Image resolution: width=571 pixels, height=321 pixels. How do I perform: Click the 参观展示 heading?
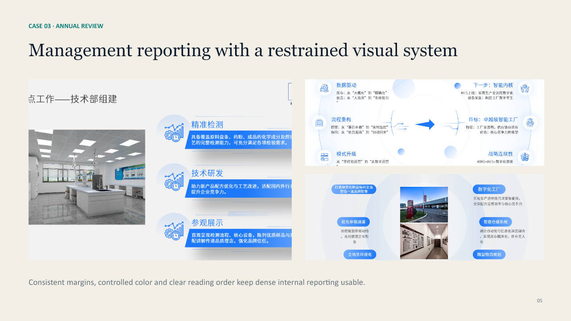[207, 222]
